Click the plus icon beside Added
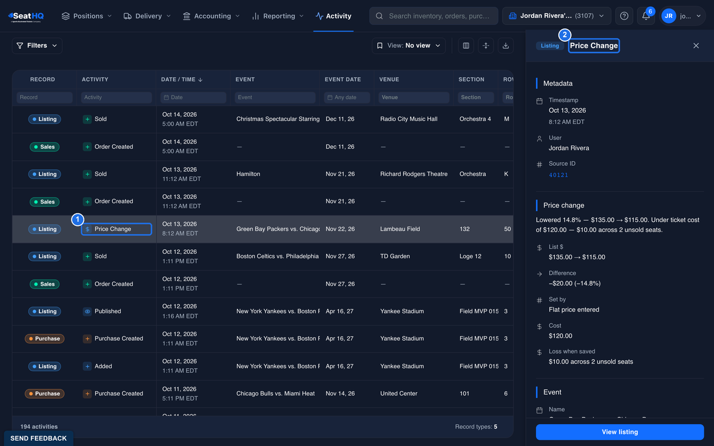The image size is (714, 446). 88,366
